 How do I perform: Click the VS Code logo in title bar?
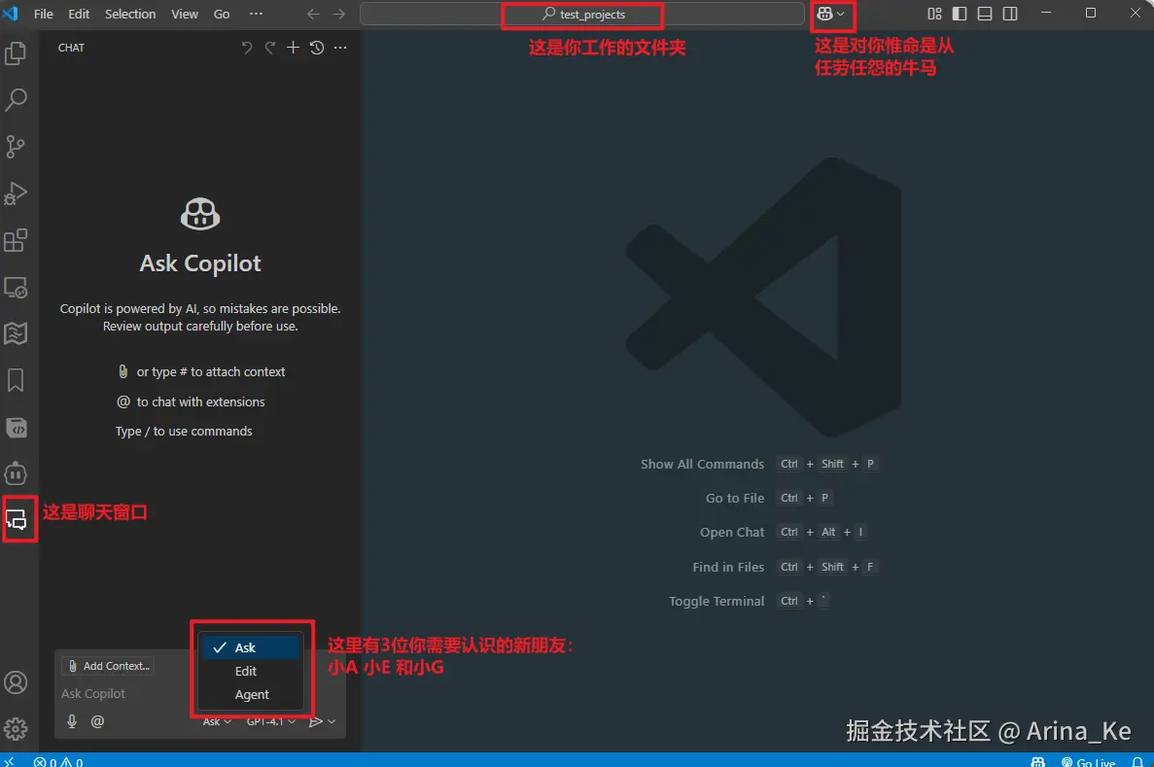[11, 14]
